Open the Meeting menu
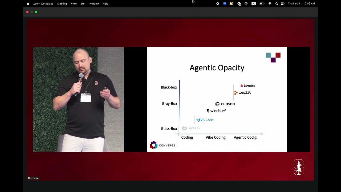The height and width of the screenshot is (192, 341). (x=62, y=3)
